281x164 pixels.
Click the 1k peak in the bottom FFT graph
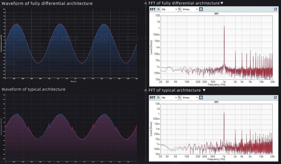(x=224, y=113)
